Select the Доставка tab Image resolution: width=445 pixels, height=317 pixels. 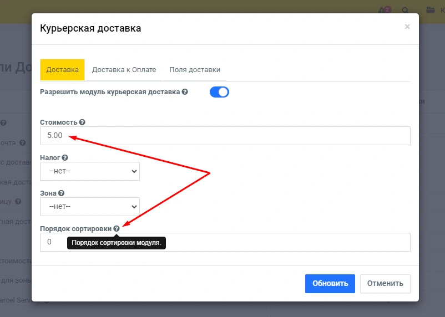click(x=62, y=70)
